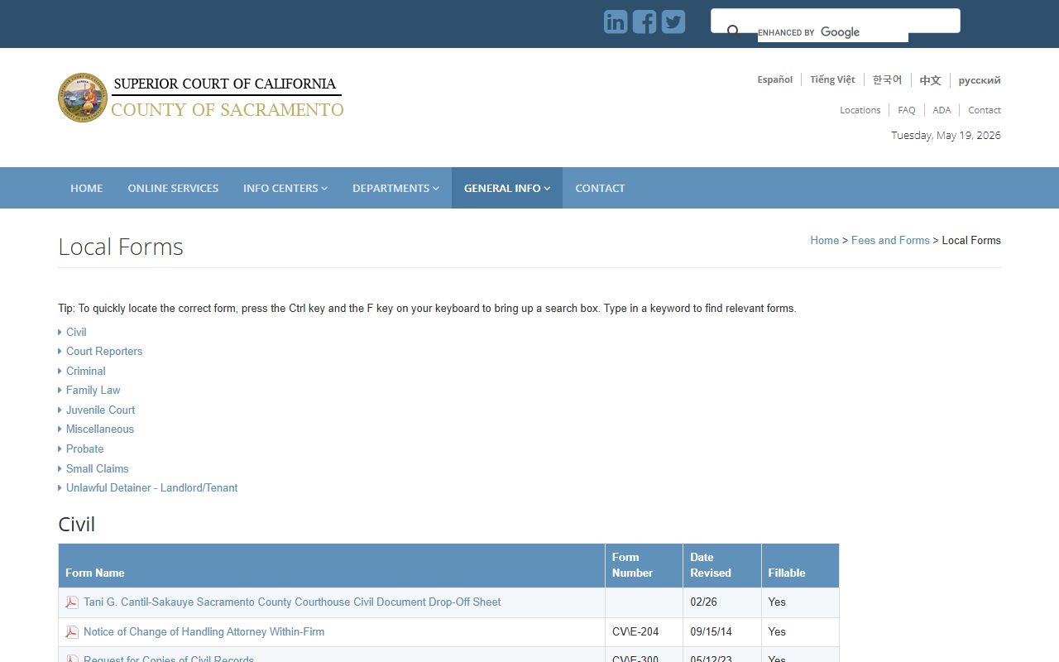The image size is (1059, 662).
Task: Jump to Miscellaneous forms
Action: click(100, 429)
